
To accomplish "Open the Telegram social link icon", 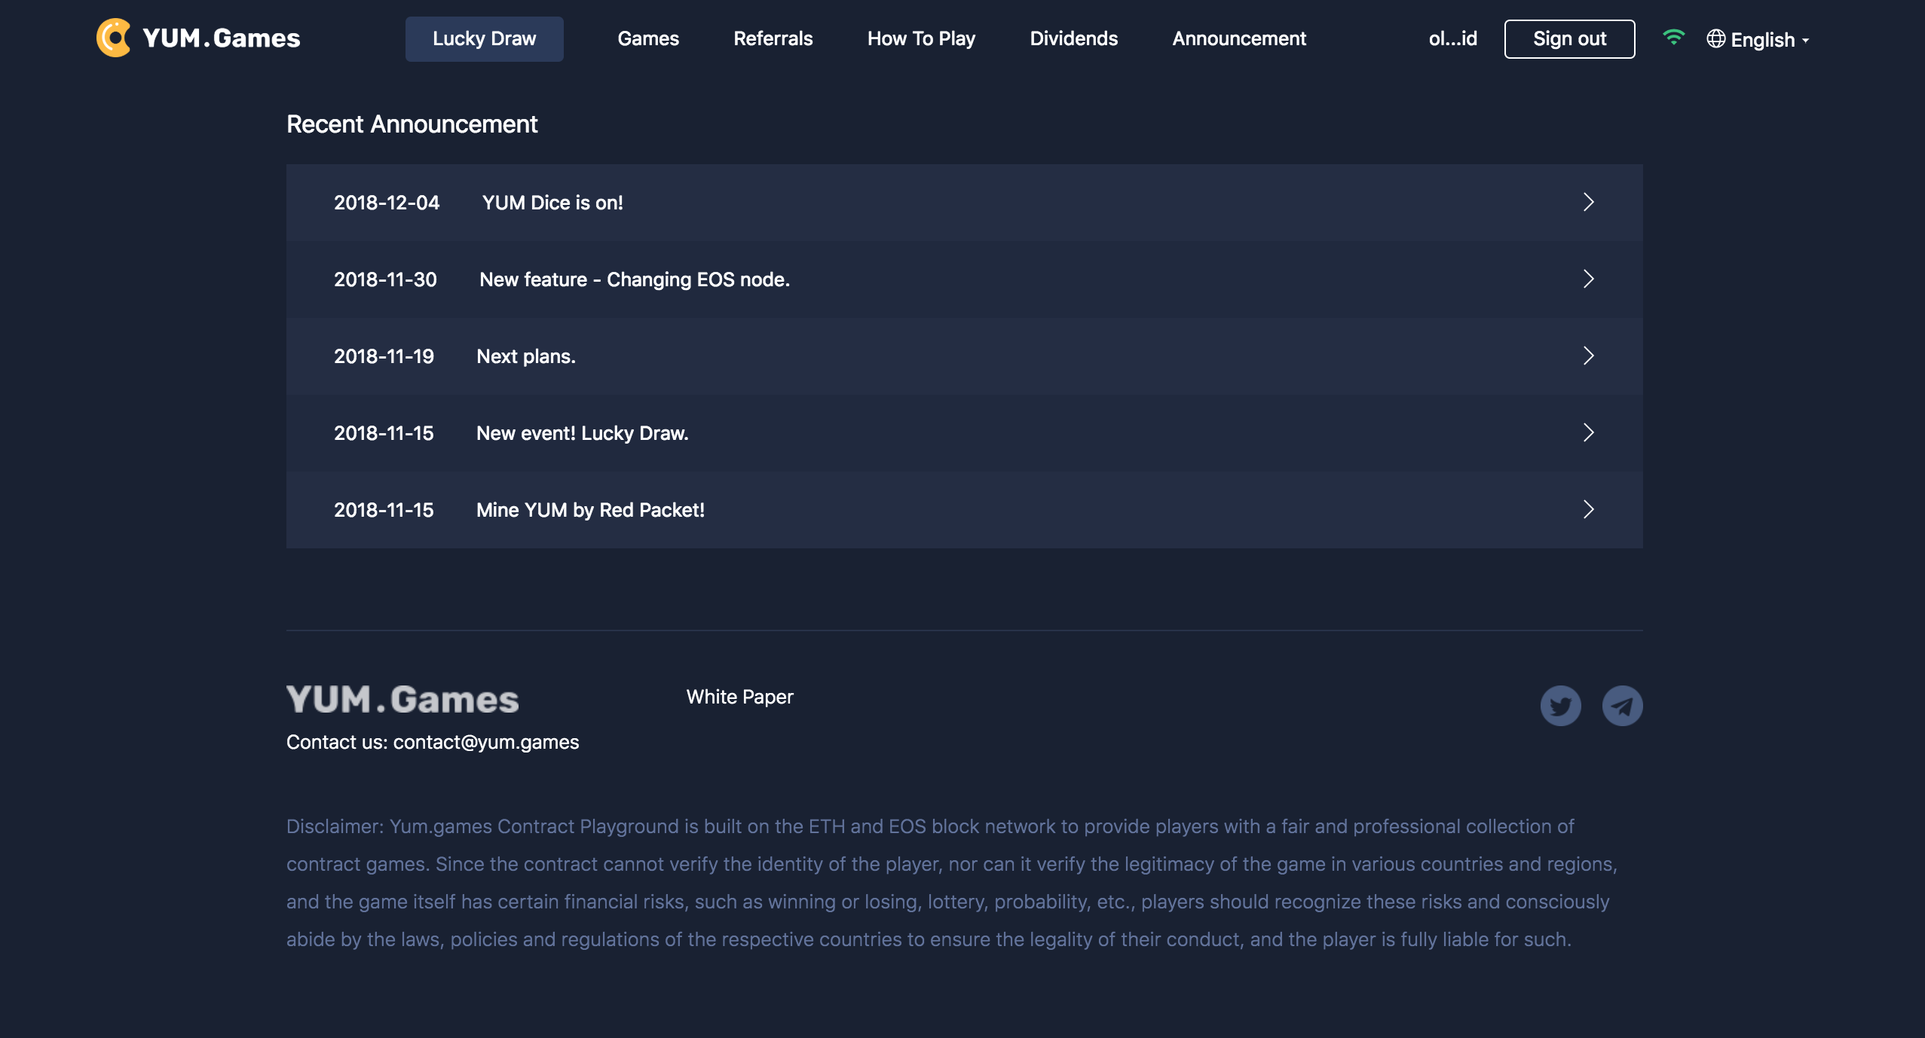I will 1622,706.
